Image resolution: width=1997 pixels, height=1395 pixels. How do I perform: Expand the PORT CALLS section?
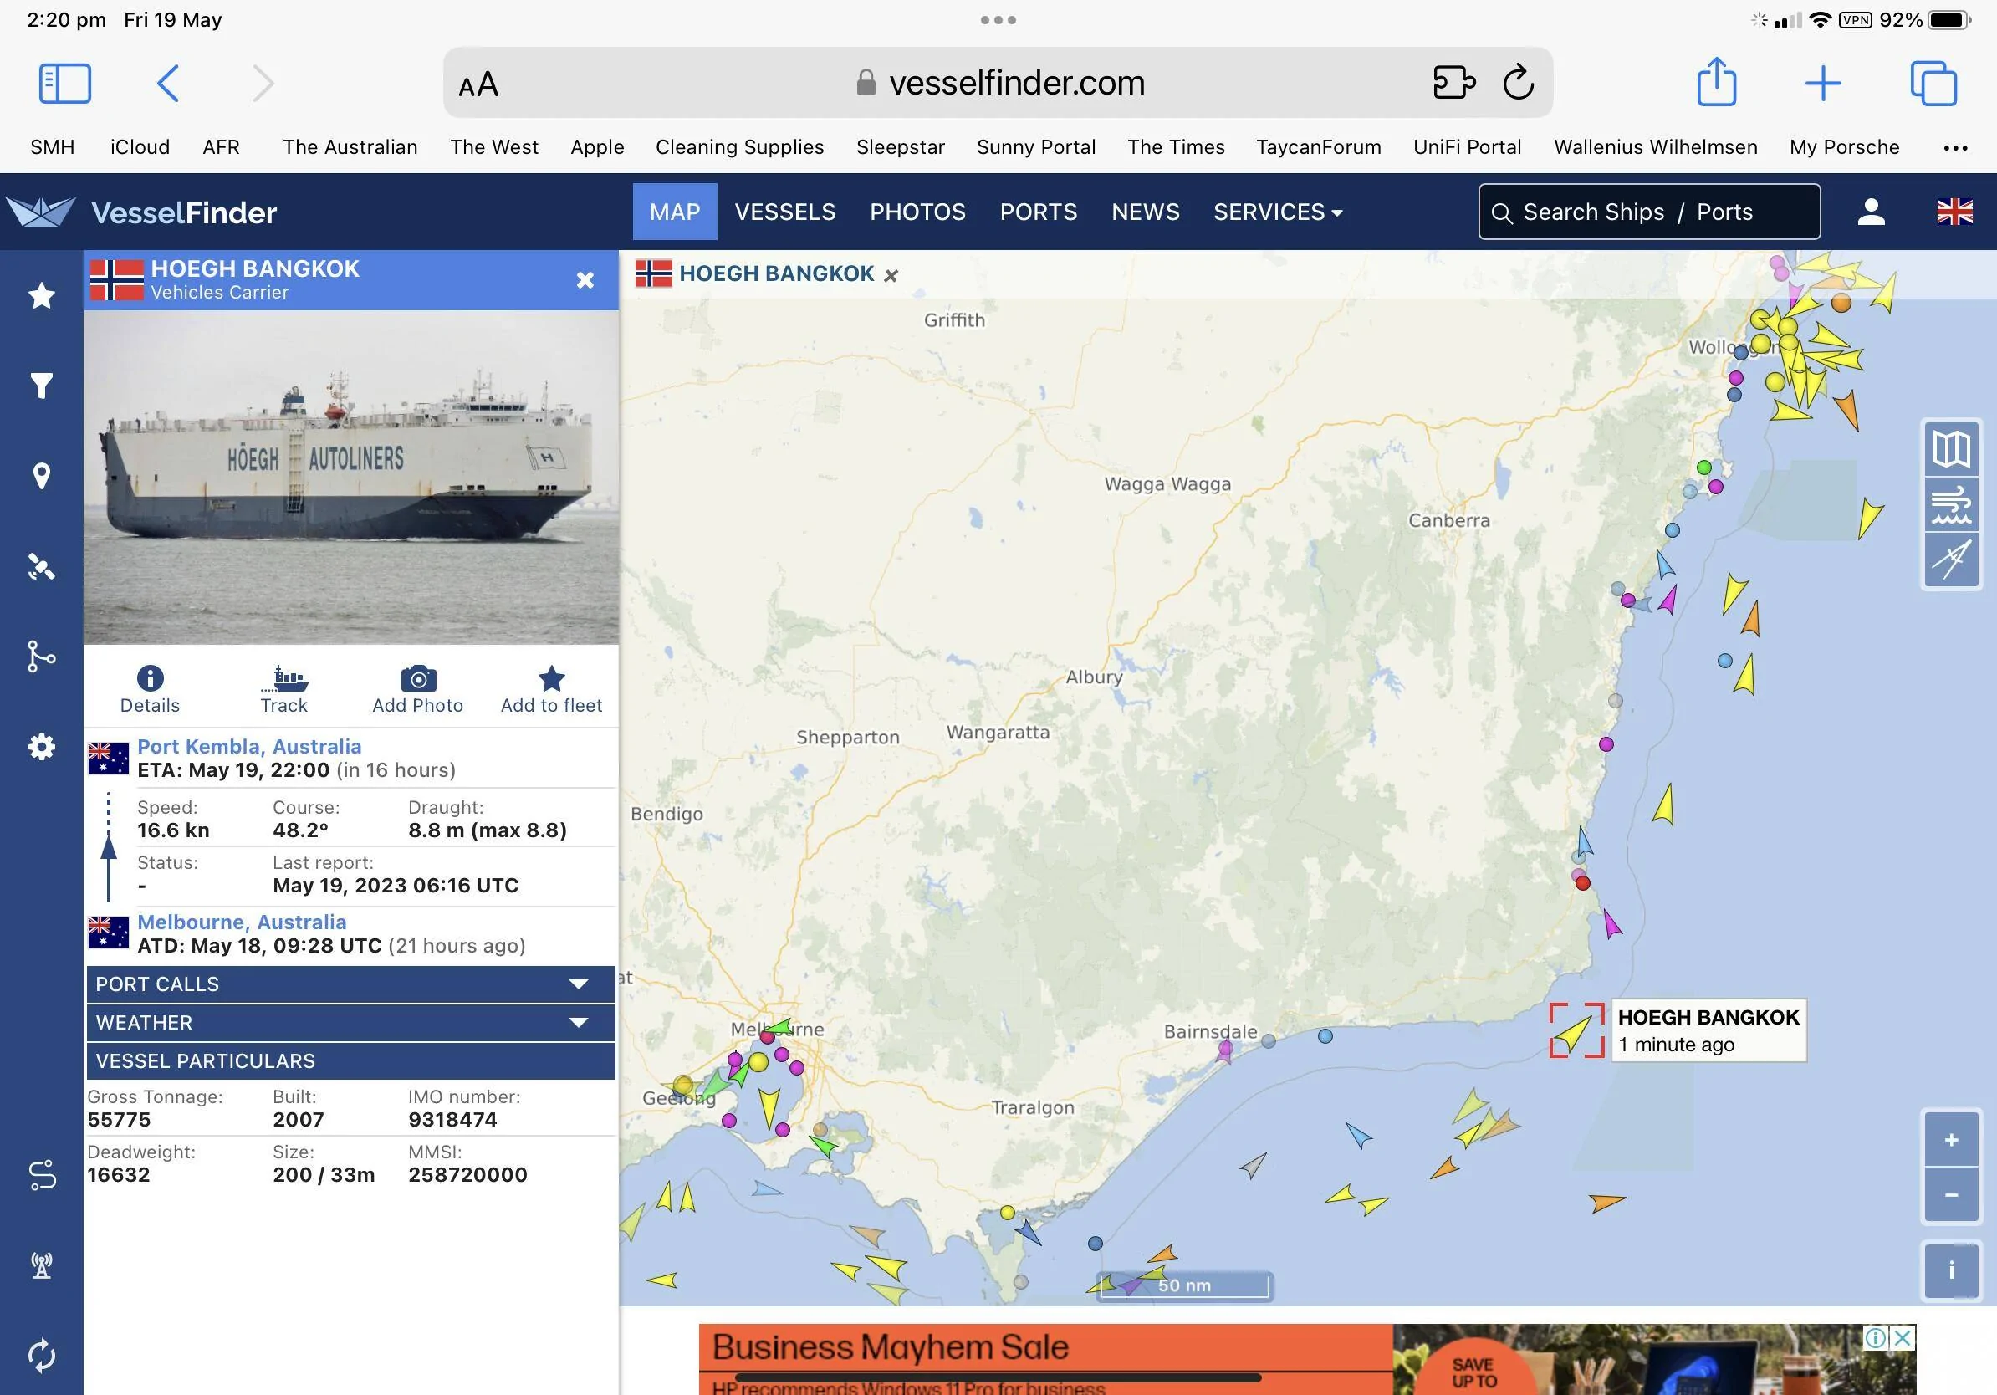coord(350,984)
